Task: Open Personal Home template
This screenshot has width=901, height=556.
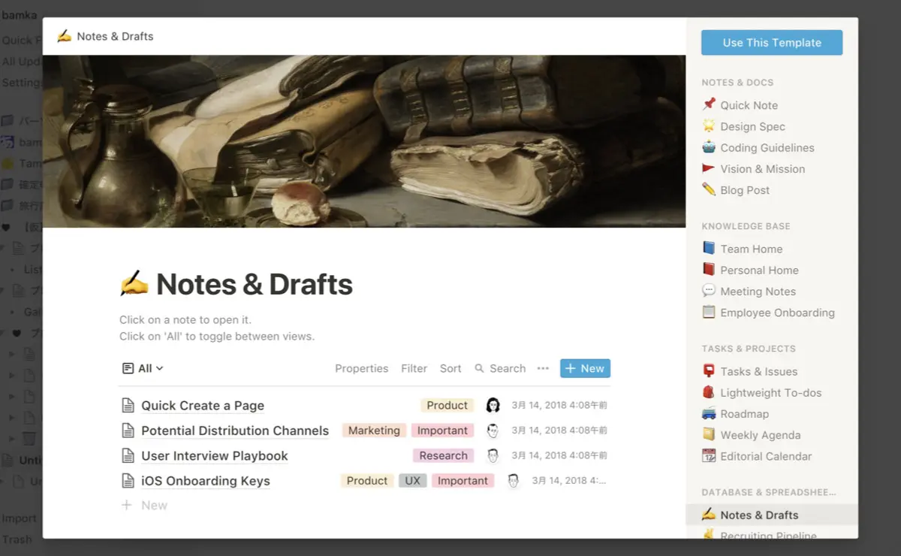Action: 759,270
